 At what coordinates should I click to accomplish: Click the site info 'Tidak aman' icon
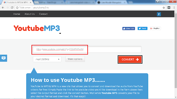click(x=17, y=8)
